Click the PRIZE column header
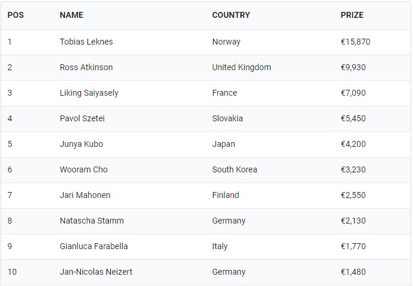This screenshot has width=413, height=286. 352,15
